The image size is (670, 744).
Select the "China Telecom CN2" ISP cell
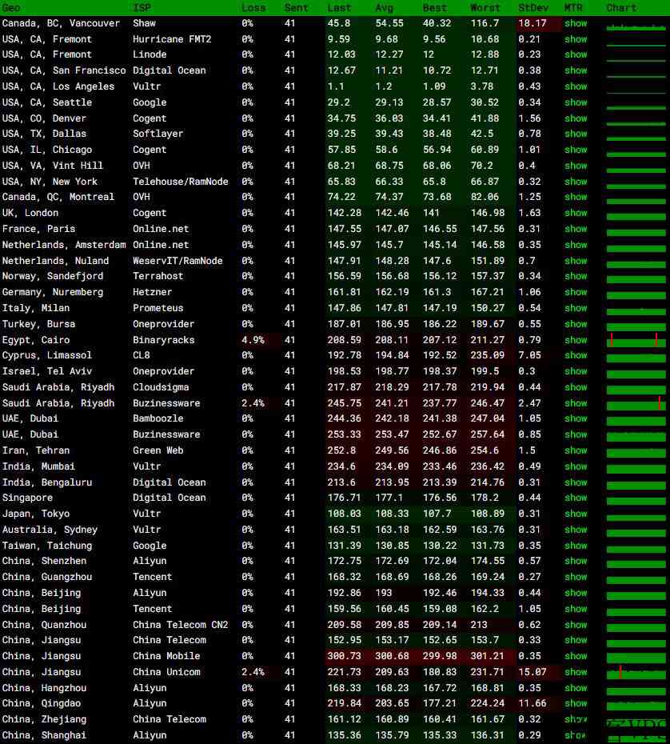coord(180,625)
